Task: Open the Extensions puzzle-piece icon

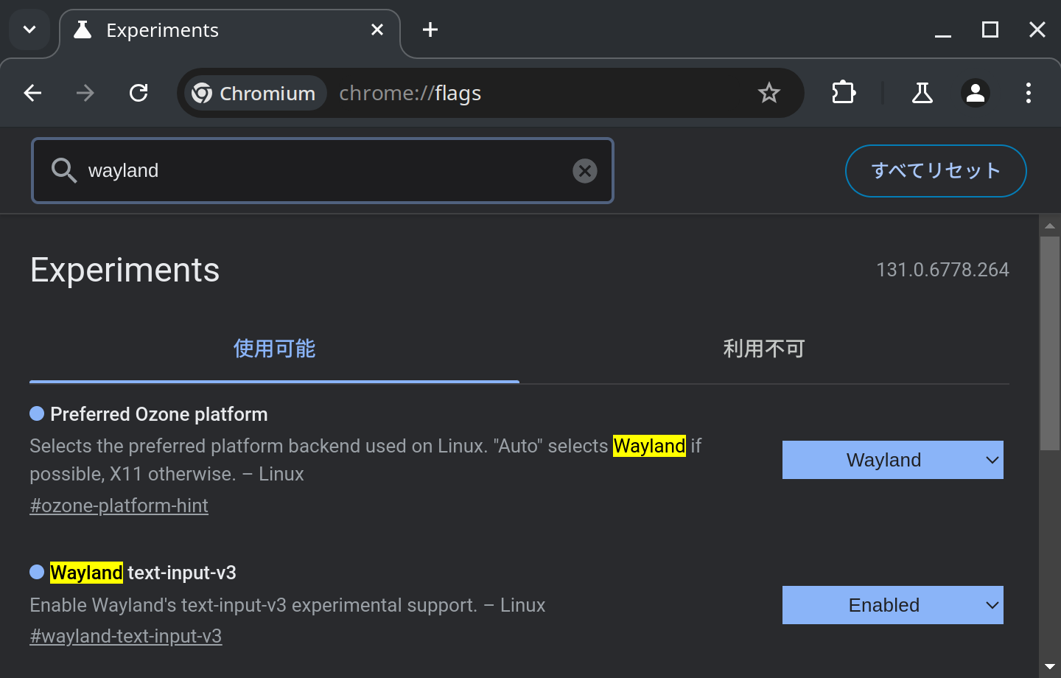Action: pos(844,93)
